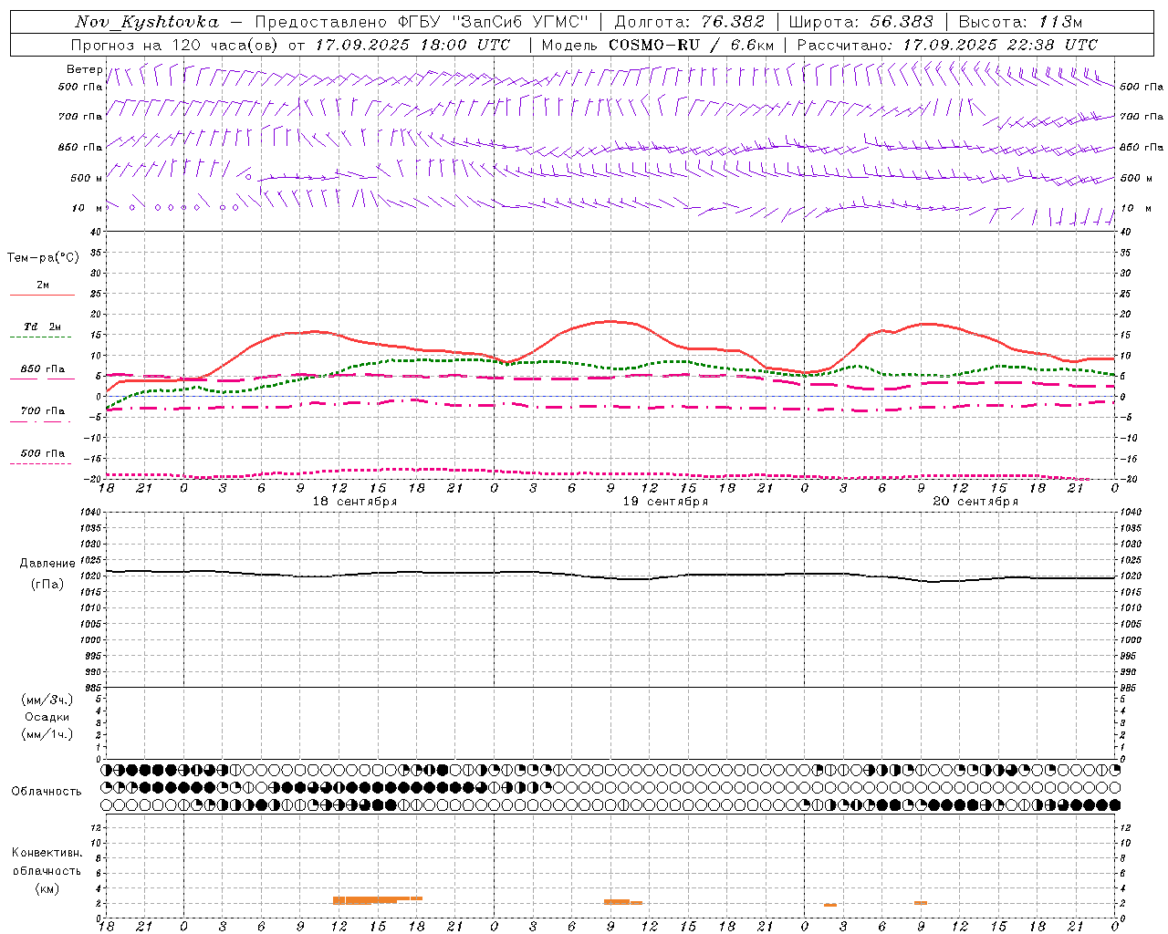Select the (км) convective height unit
The height and width of the screenshot is (934, 1168).
point(47,888)
